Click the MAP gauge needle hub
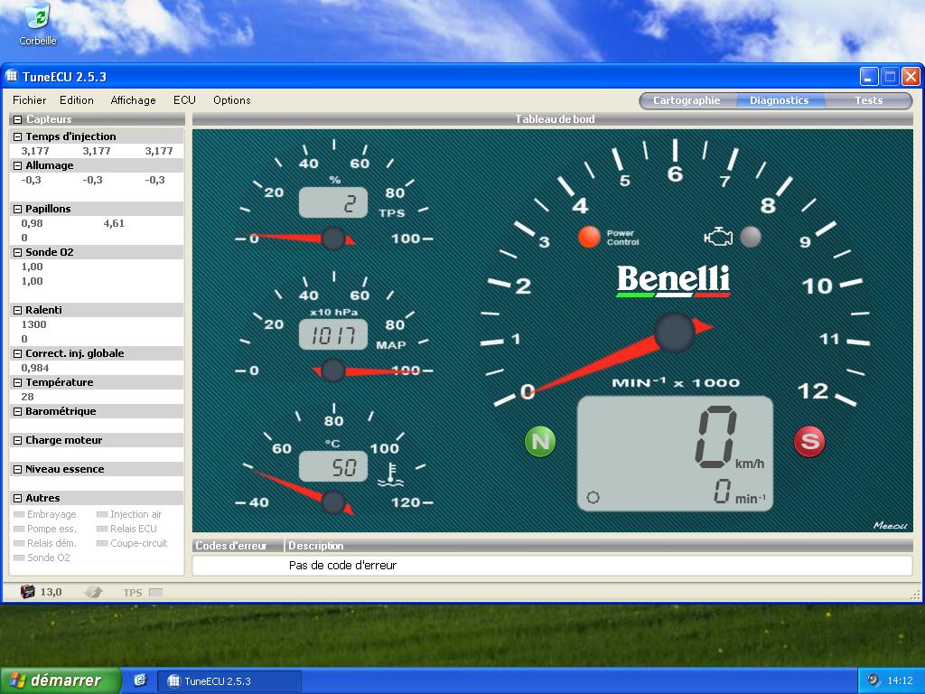Image resolution: width=925 pixels, height=694 pixels. click(x=332, y=370)
